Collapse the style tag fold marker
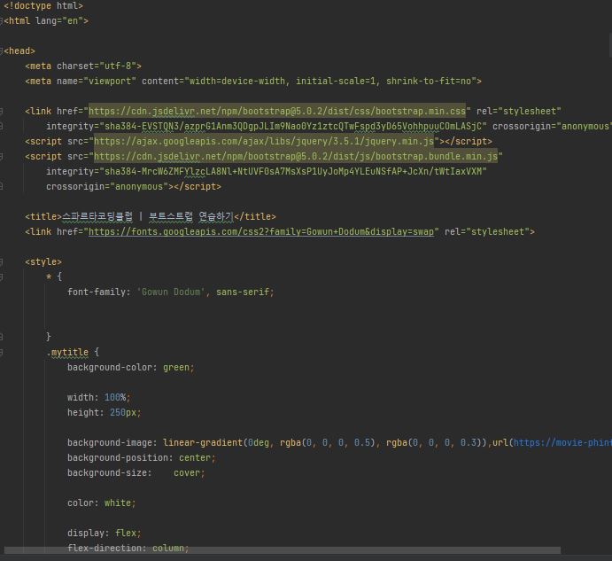Screen dimensions: 612x561 2,261
